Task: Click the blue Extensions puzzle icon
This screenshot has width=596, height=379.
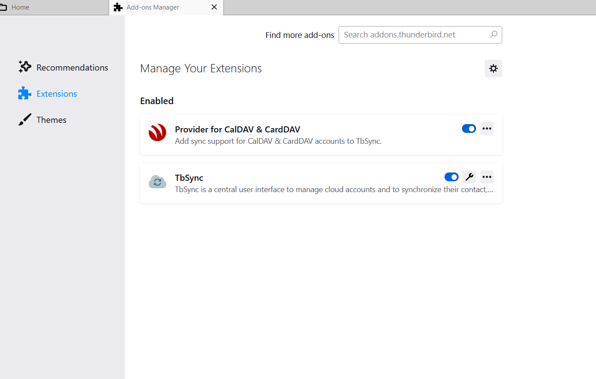Action: pos(25,93)
